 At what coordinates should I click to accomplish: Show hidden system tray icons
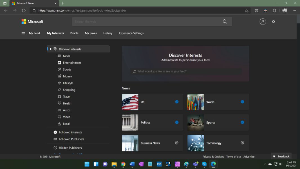[x=265, y=164]
